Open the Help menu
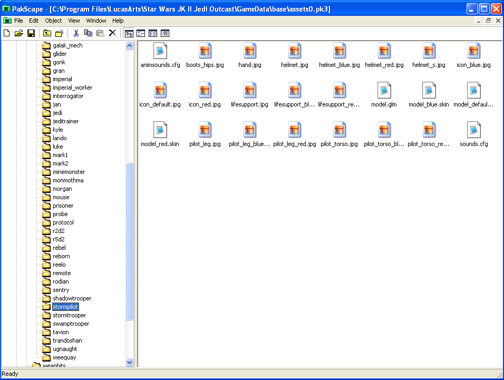 pyautogui.click(x=118, y=21)
